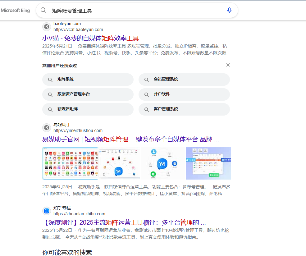Open 易媒助手官网 短视频矩阵管理 result title
This screenshot has height=256, width=306.
tap(130, 139)
